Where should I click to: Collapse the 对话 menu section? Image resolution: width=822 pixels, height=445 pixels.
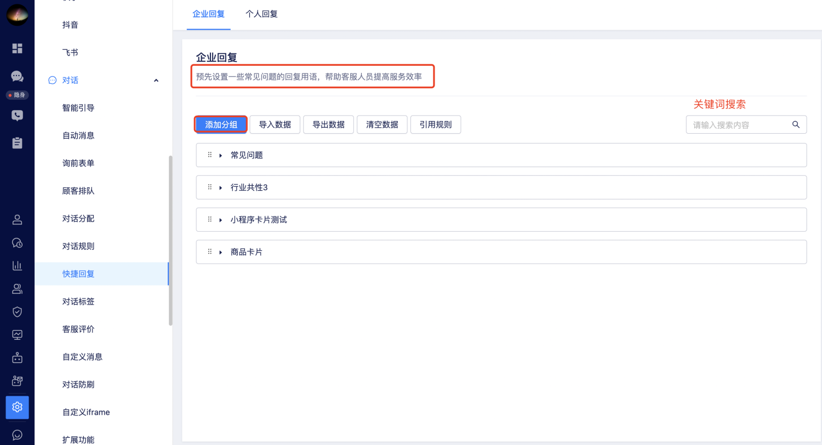tap(156, 81)
